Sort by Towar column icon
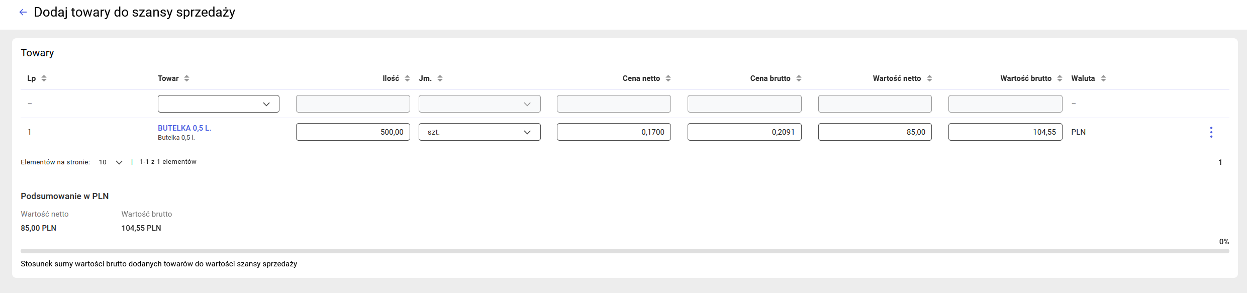Screen dimensions: 1247x293 (186, 78)
